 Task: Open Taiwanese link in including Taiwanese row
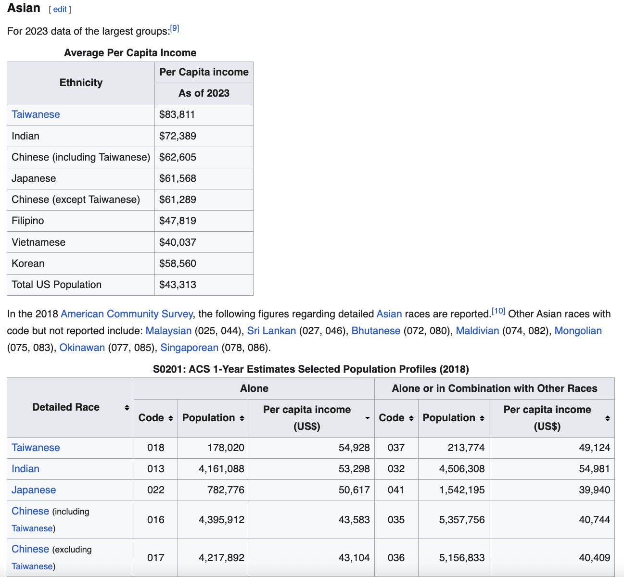click(x=32, y=528)
